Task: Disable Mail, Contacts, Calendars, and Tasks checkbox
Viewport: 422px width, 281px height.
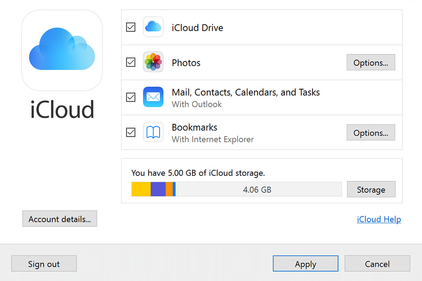Action: [x=131, y=97]
